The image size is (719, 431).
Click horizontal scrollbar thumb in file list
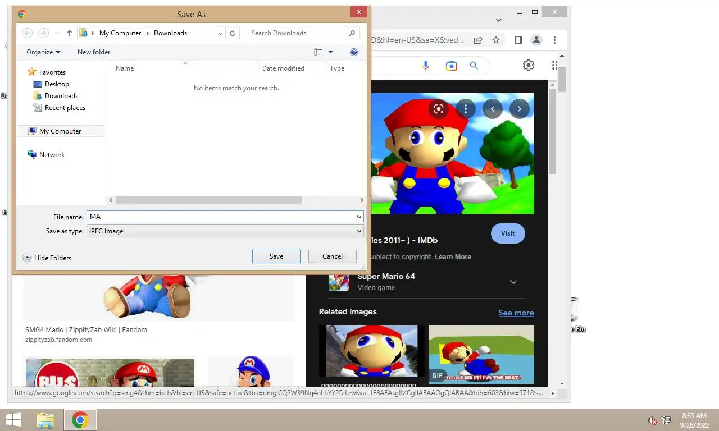pos(208,200)
